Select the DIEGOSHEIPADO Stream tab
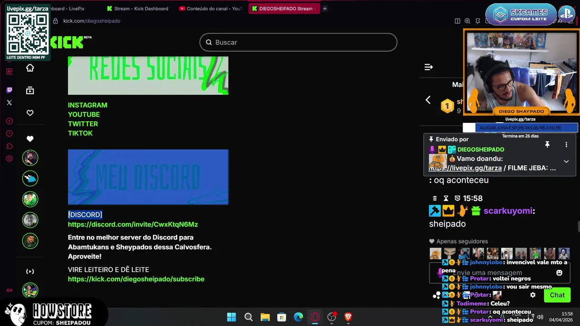Image resolution: width=580 pixels, height=326 pixels. click(x=283, y=9)
